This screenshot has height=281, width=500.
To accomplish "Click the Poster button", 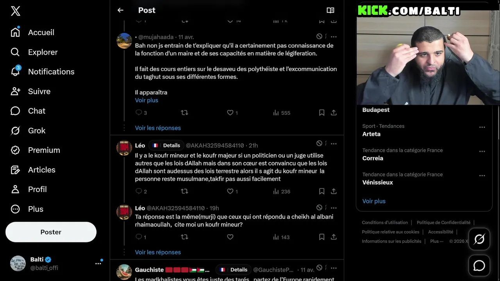I will coord(51,232).
